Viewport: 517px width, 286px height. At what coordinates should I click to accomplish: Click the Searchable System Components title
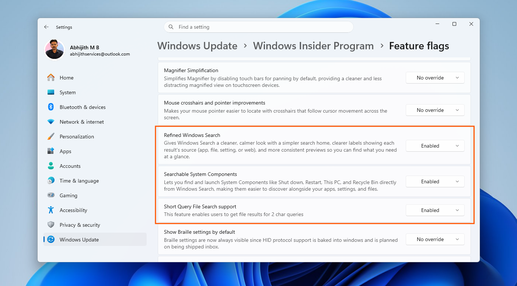pos(200,174)
